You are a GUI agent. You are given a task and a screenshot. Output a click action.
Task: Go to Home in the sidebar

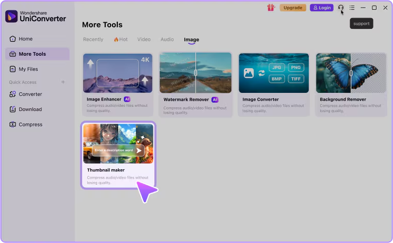point(37,39)
